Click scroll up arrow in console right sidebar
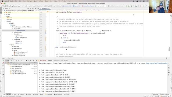This screenshot has height=97, width=172. [x=169, y=63]
